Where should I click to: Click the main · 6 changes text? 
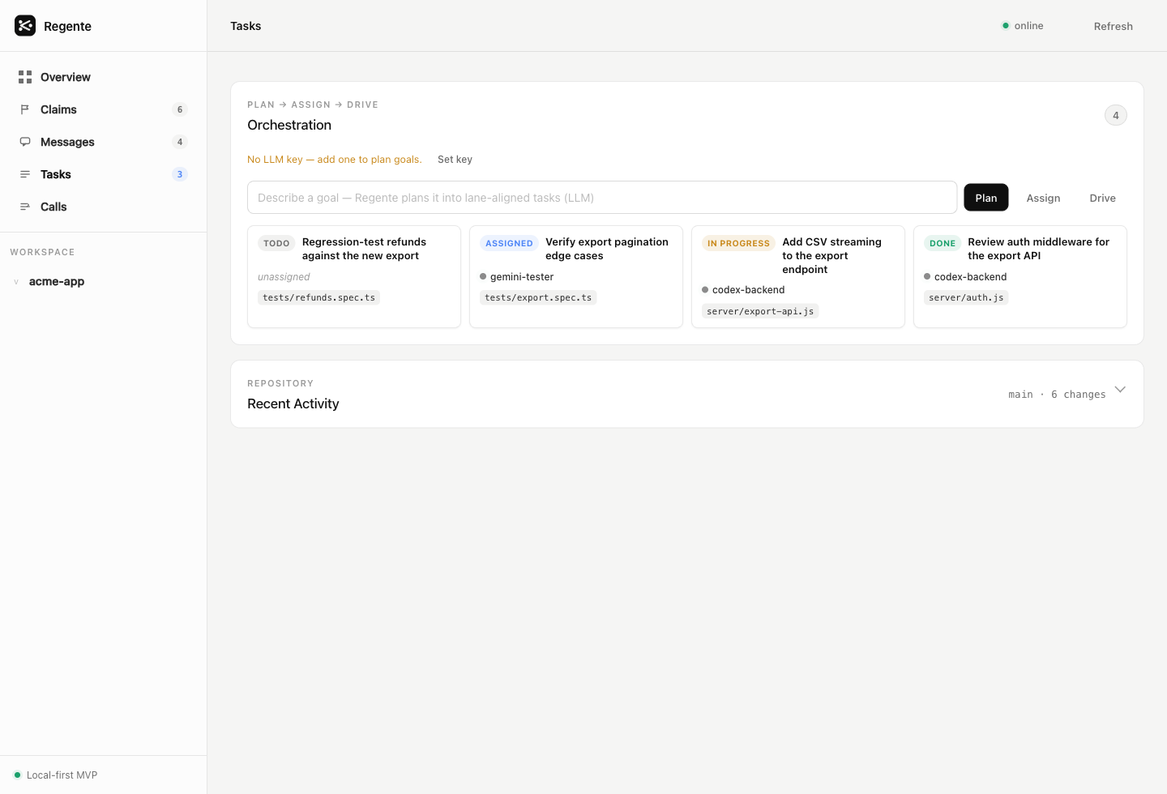[x=1057, y=395]
